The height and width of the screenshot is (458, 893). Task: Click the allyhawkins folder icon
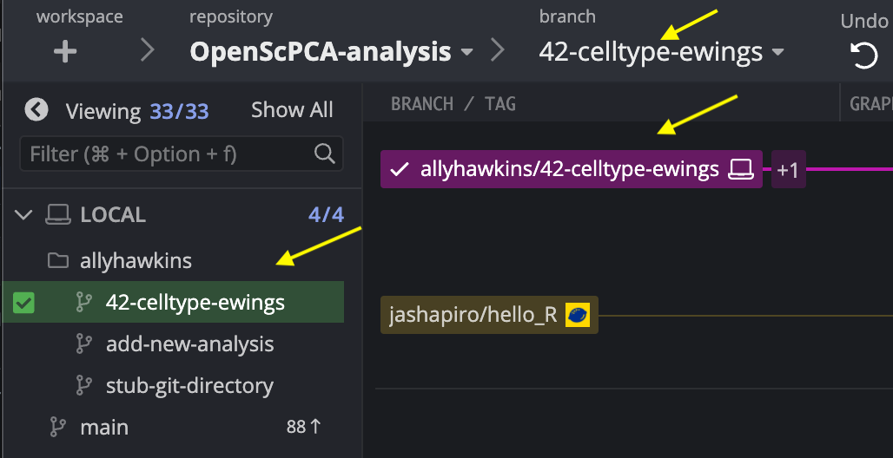click(x=58, y=260)
